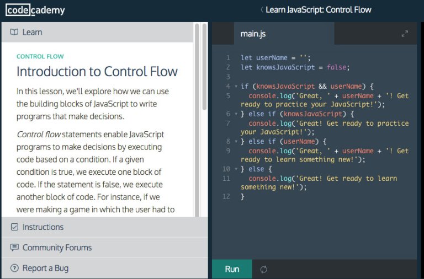Go back using the chevron beside Learn JavaScript

(262, 10)
